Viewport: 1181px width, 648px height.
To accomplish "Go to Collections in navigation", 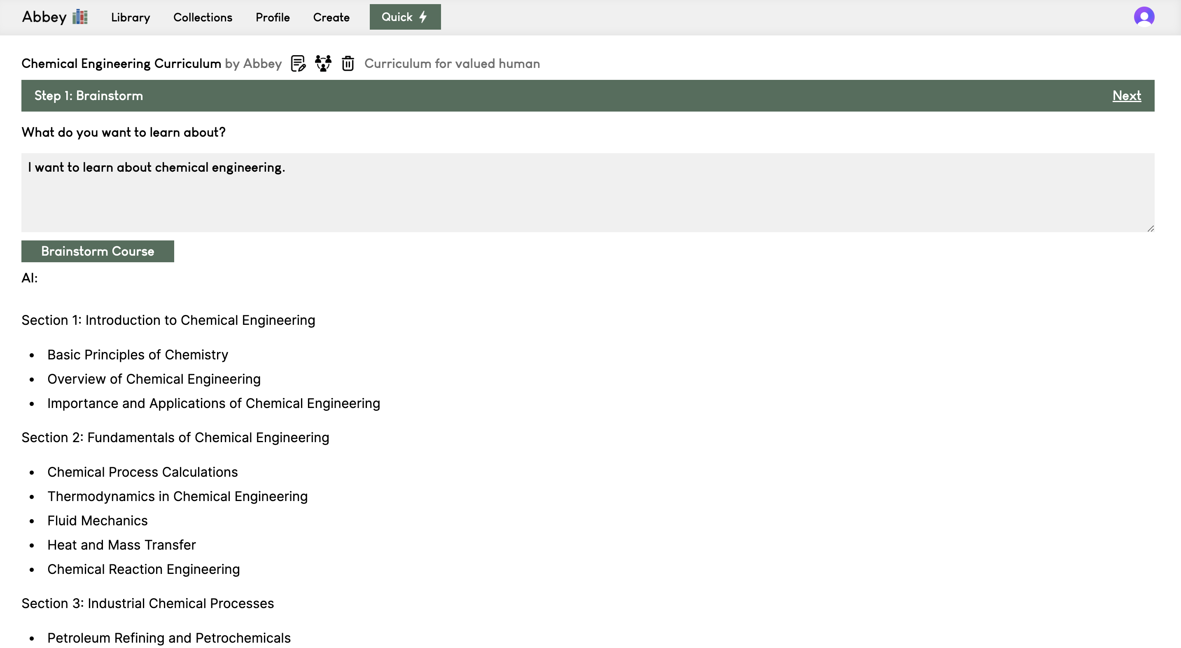I will [x=203, y=17].
